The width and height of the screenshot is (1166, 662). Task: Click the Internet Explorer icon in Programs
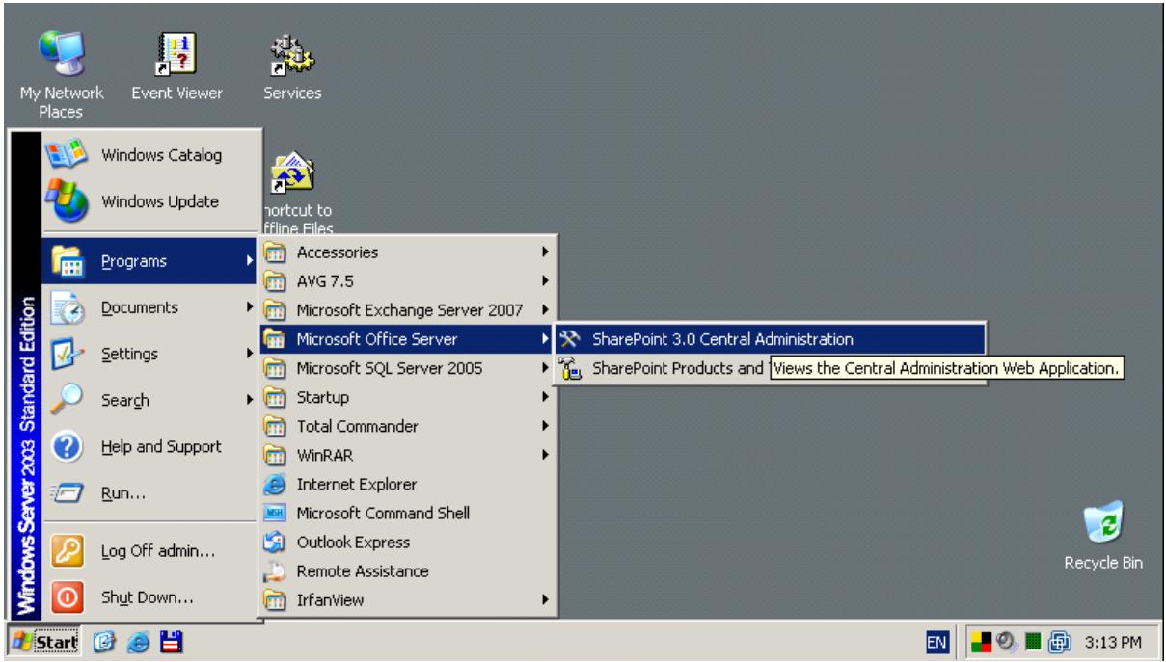275,485
